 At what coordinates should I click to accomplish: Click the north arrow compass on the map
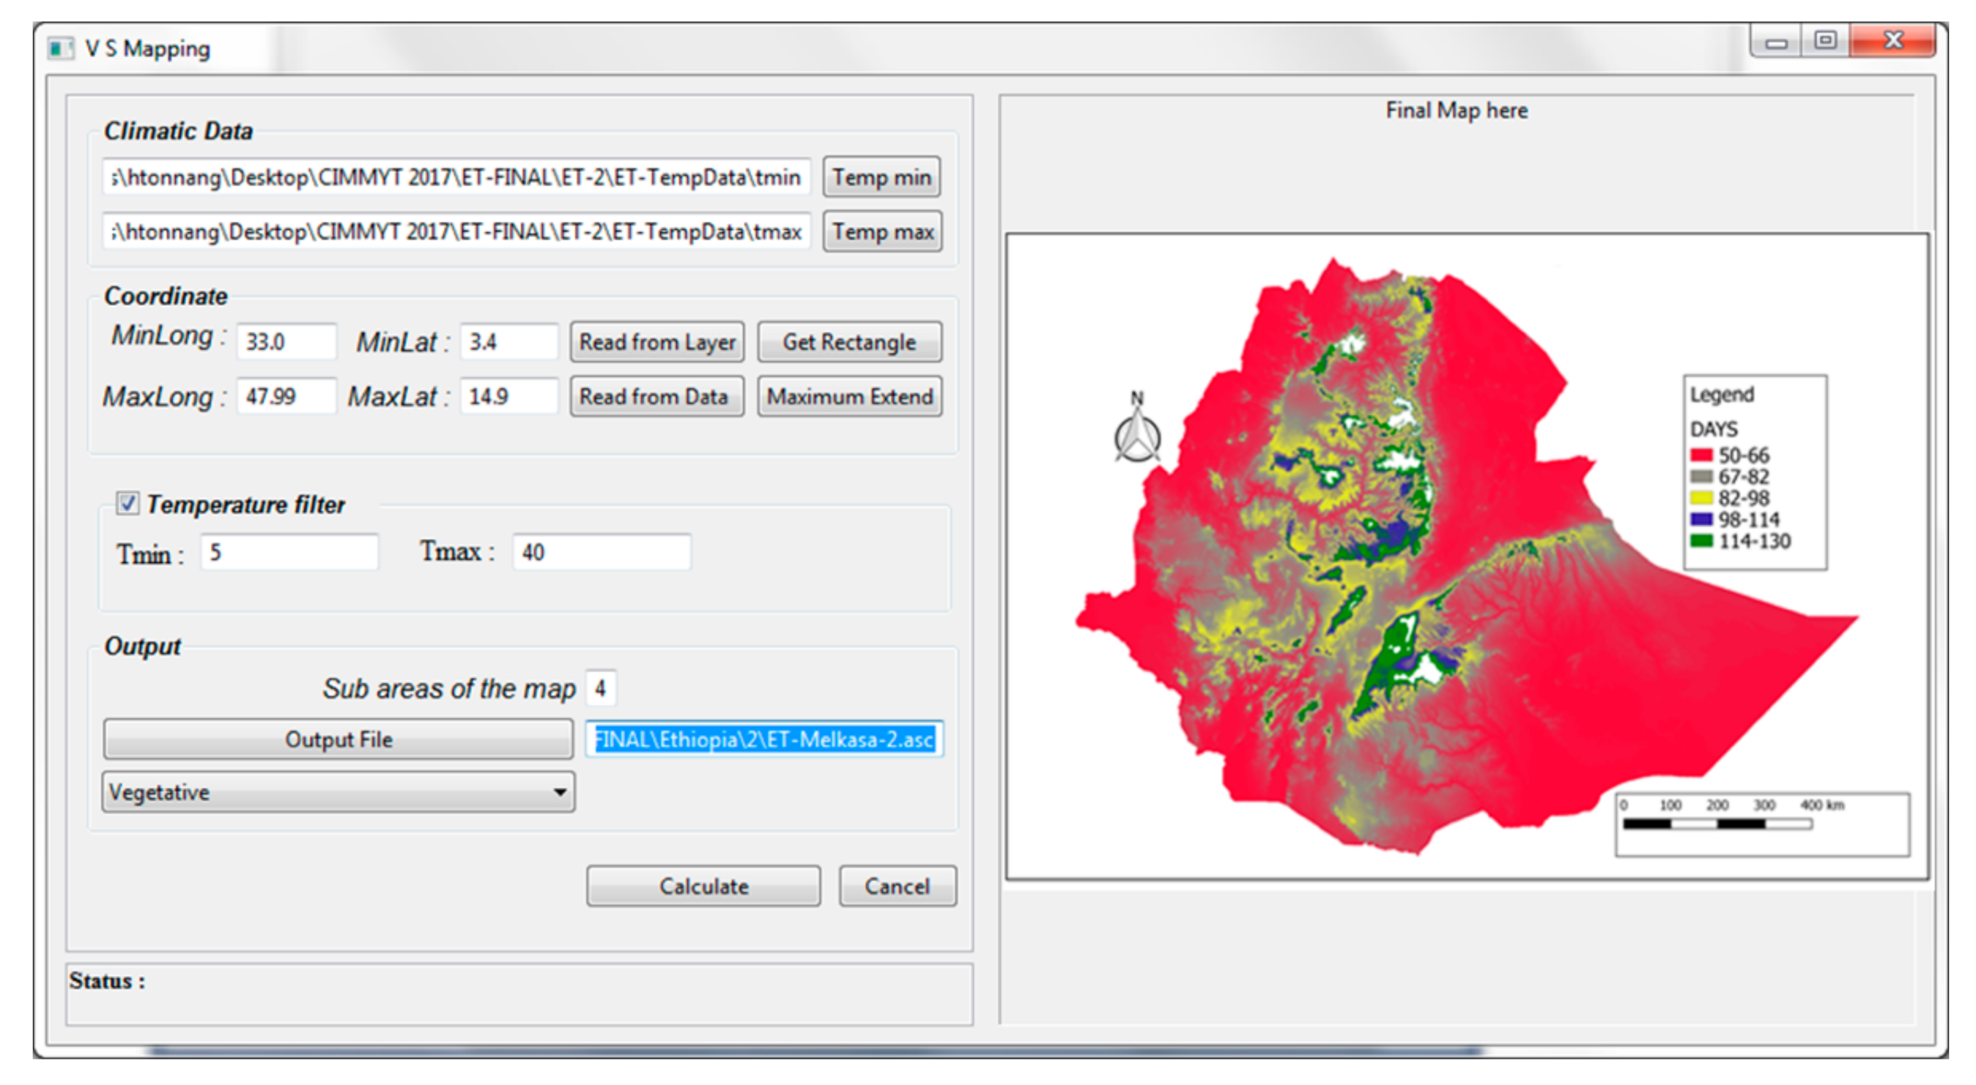(1137, 427)
